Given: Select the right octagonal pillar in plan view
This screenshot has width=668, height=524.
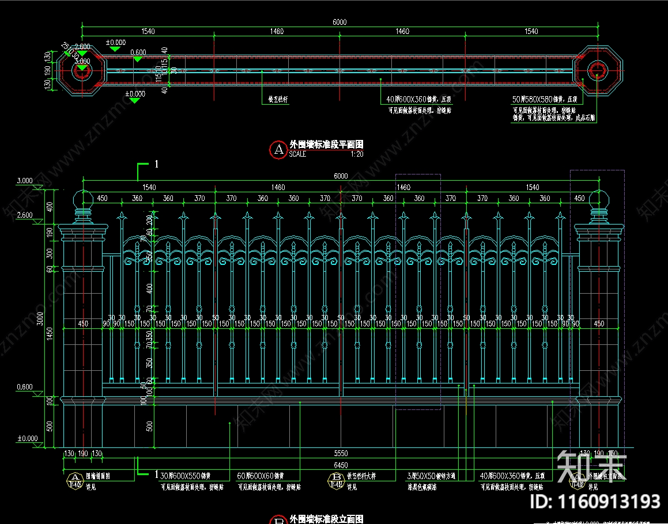Looking at the screenshot, I should (x=598, y=71).
